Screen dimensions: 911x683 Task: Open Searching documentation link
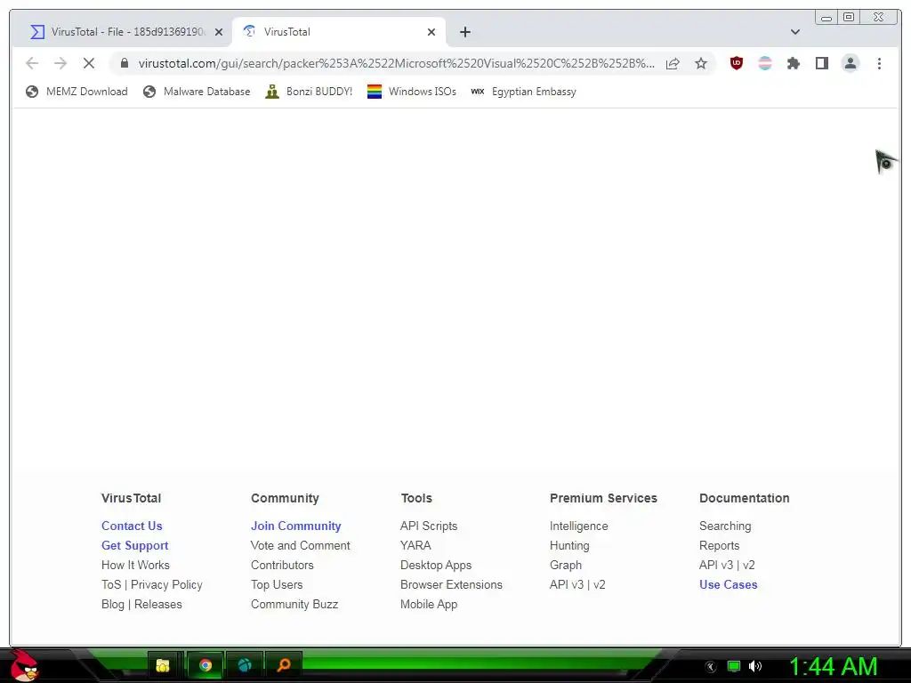tap(725, 526)
